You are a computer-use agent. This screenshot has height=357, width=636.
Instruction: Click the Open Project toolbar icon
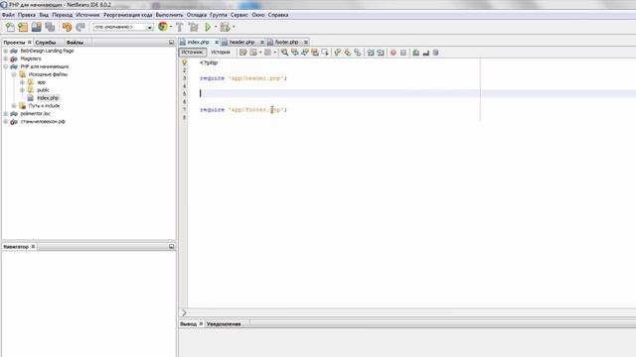(x=36, y=27)
